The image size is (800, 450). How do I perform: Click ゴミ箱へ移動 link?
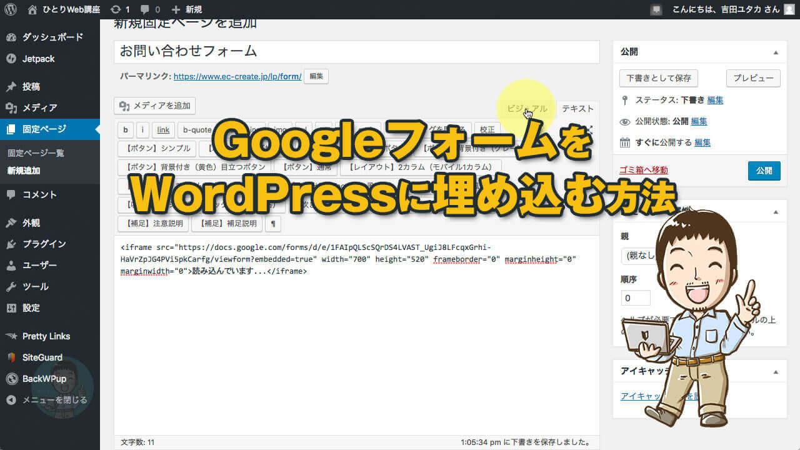643,170
